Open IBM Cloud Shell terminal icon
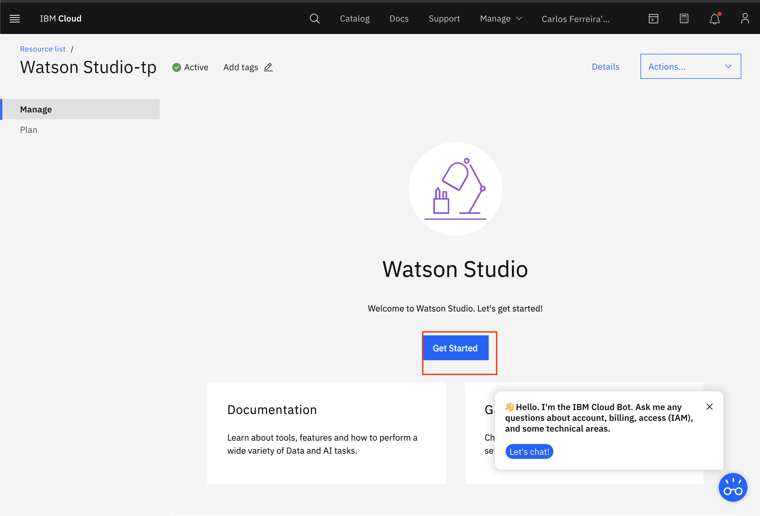 [654, 19]
